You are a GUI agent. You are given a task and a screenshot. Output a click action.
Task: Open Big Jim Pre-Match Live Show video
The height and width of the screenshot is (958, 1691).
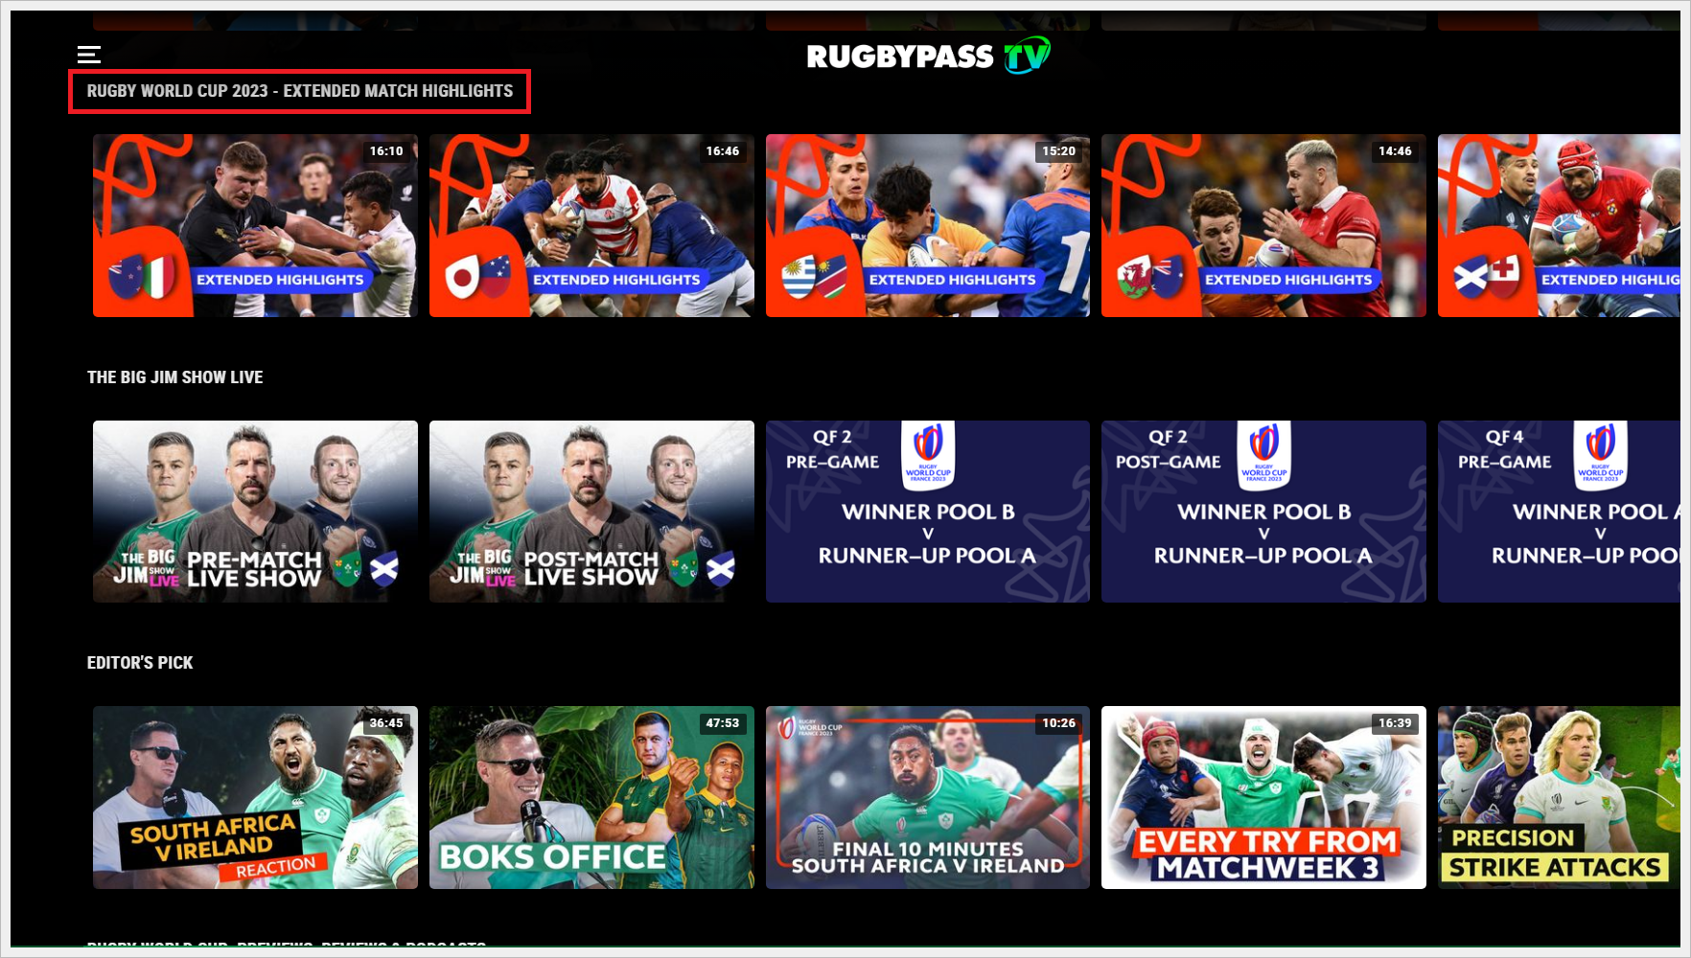coord(255,512)
